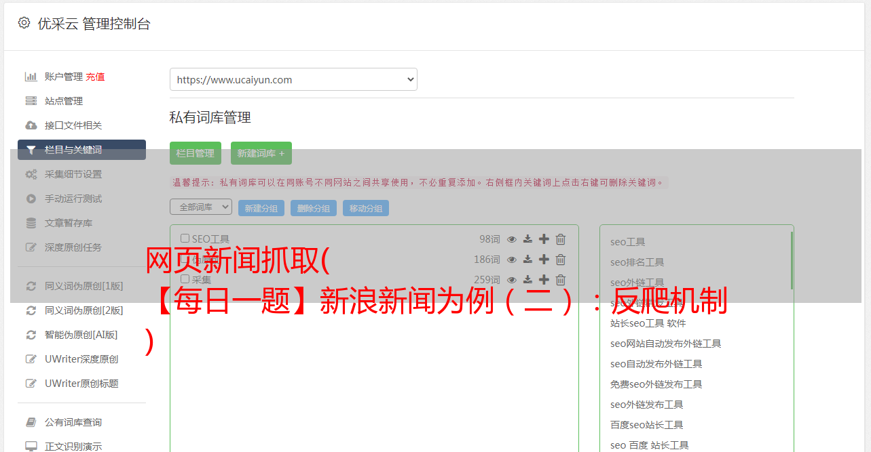Select keyword seo外链发布工具
The image size is (871, 452).
[647, 405]
